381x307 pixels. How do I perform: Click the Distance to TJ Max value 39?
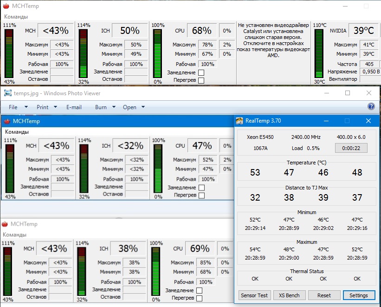pyautogui.click(x=323, y=197)
